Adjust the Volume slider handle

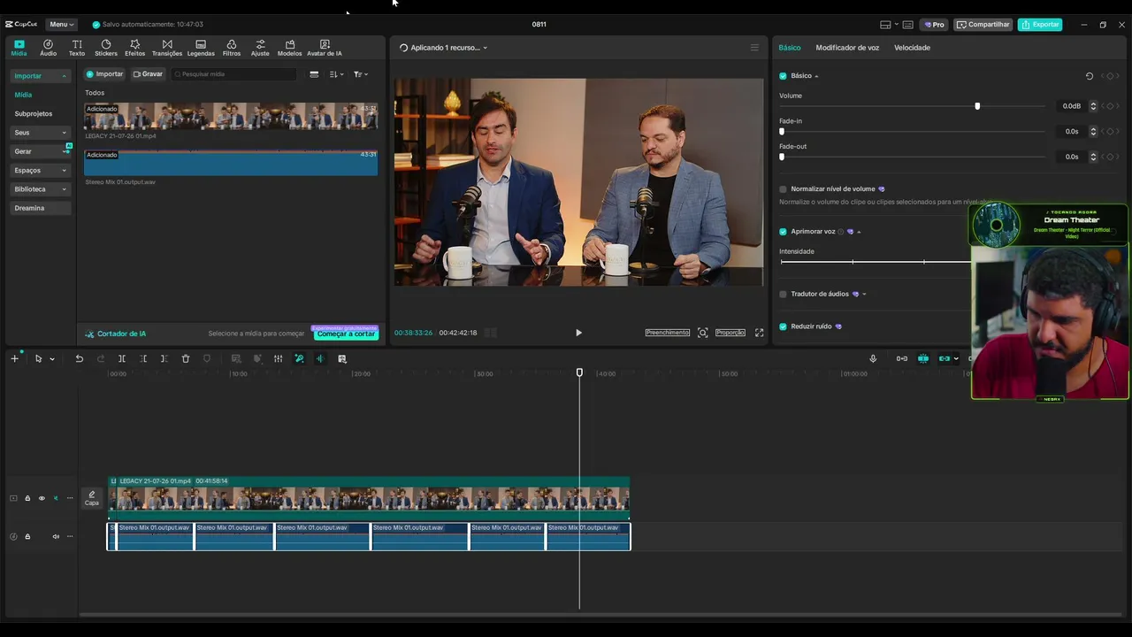[977, 106]
